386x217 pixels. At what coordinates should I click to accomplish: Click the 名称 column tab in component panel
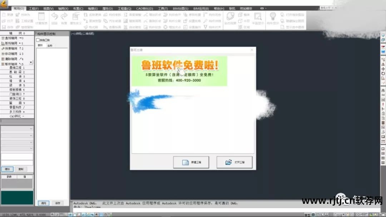[x=50, y=45]
